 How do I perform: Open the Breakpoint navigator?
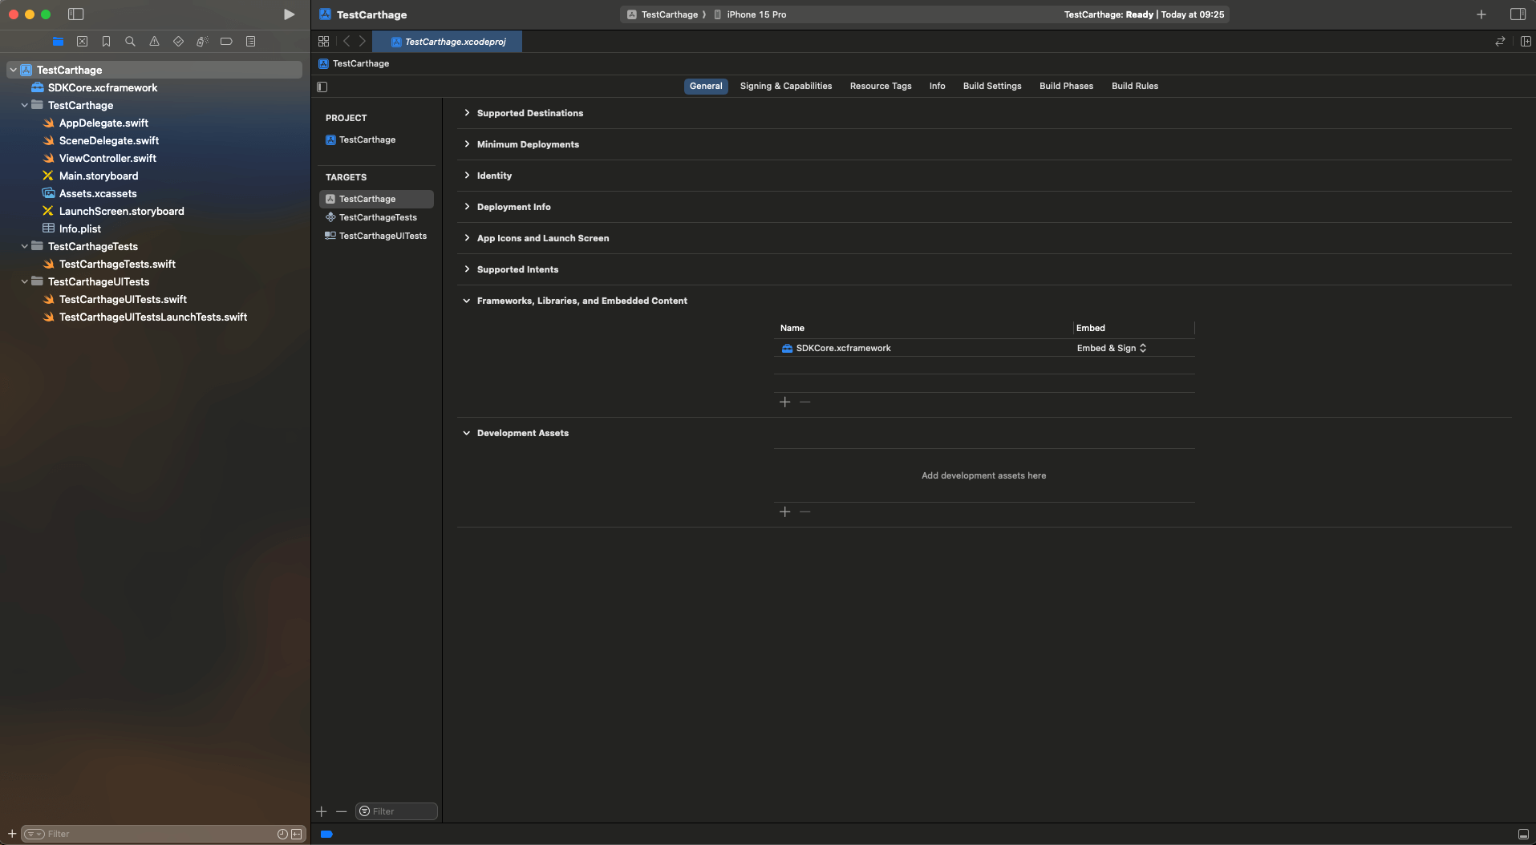(226, 42)
